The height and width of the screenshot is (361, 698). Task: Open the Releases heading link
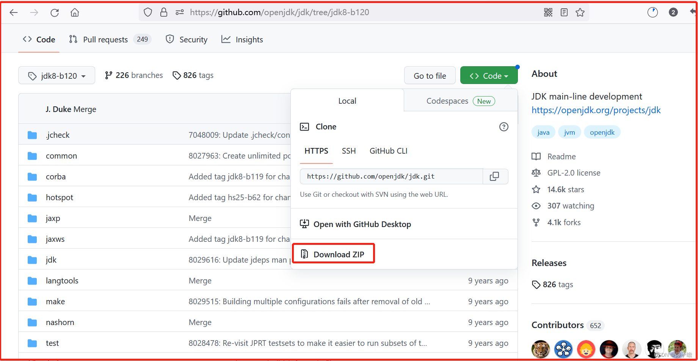coord(549,263)
